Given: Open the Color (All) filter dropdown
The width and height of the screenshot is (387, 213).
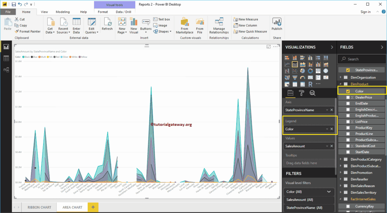Looking at the screenshot, I should 329,192.
